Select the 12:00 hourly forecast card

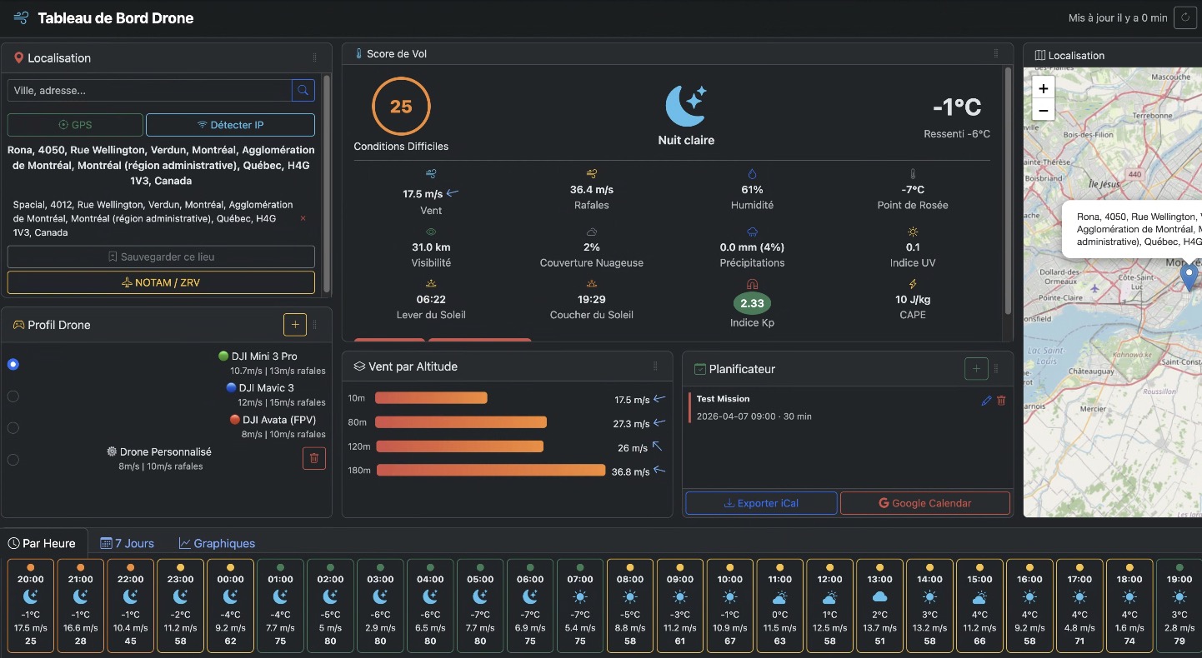point(830,606)
